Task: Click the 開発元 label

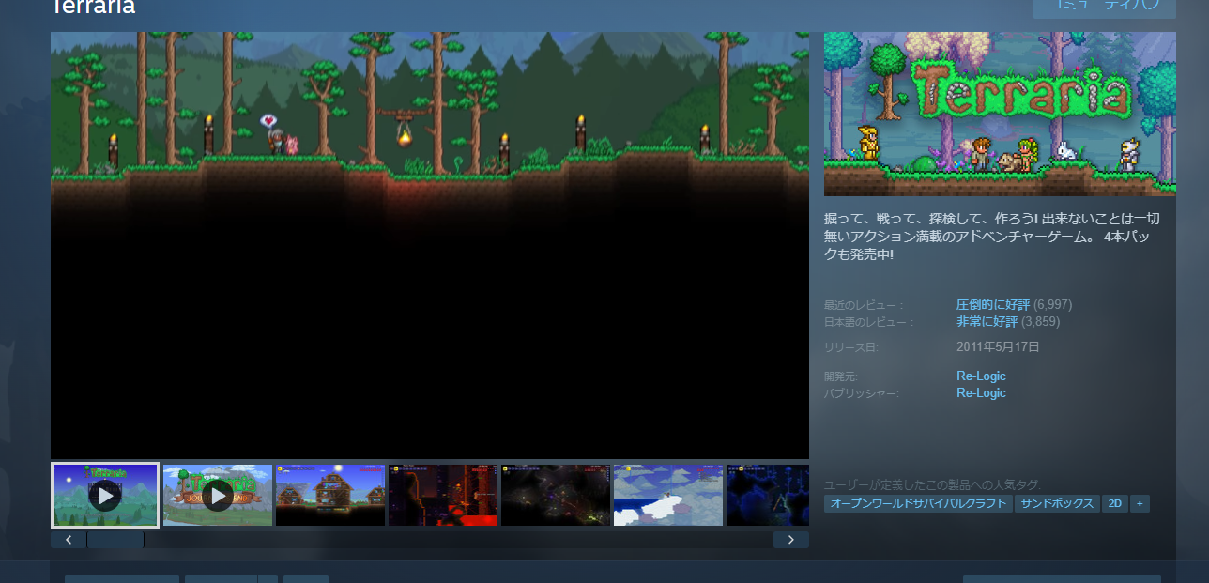Action: coord(841,376)
